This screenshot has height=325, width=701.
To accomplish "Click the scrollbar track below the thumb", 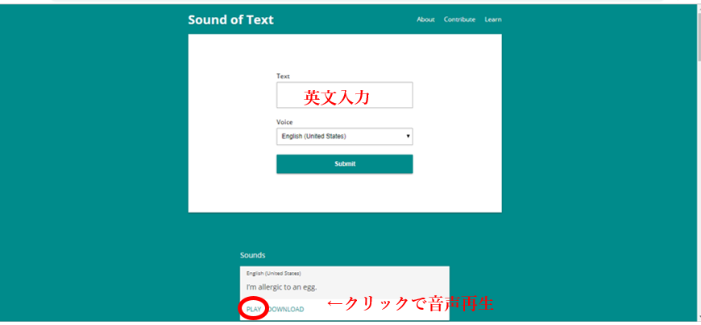I will [x=697, y=201].
